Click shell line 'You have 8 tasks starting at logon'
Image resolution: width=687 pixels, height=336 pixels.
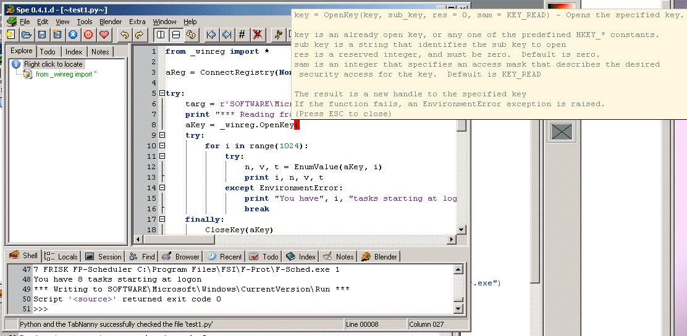117,280
